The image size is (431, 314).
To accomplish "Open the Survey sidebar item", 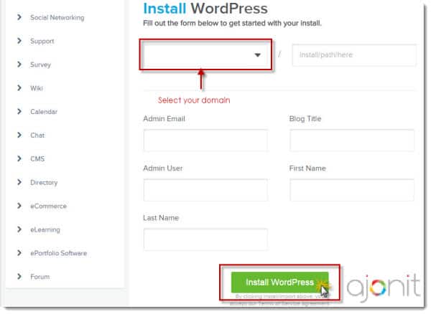I will coord(41,65).
